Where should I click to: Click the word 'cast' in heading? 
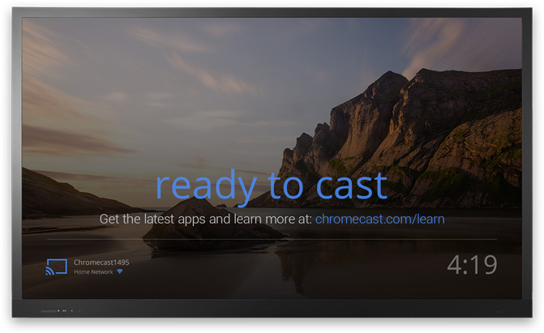352,186
